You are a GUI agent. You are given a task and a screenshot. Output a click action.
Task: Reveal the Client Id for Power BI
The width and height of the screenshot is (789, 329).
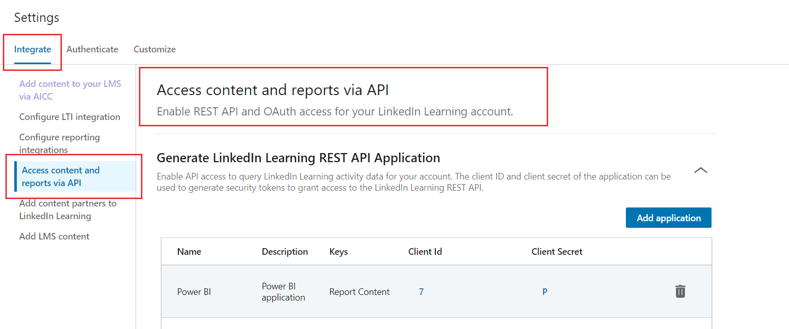[x=421, y=291]
